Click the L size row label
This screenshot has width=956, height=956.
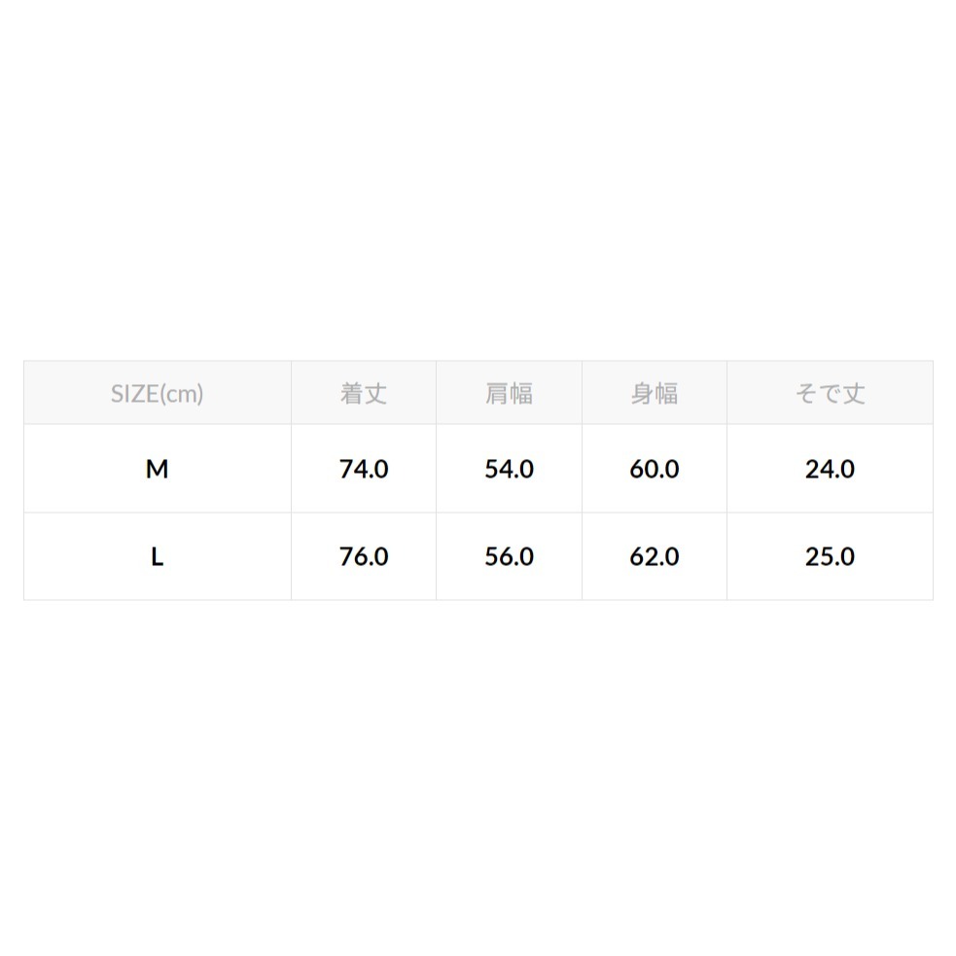point(157,556)
